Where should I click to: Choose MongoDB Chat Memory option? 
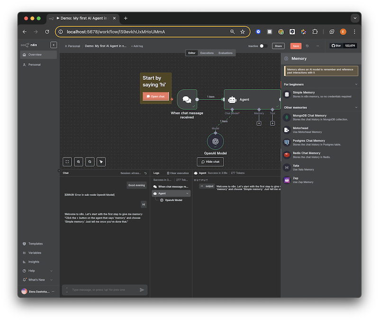click(x=321, y=117)
